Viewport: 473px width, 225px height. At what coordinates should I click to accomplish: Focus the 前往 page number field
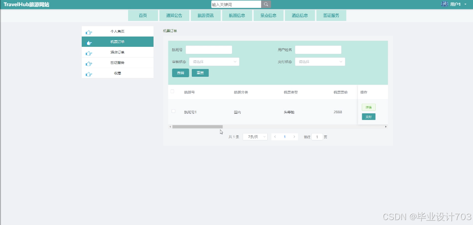point(317,137)
